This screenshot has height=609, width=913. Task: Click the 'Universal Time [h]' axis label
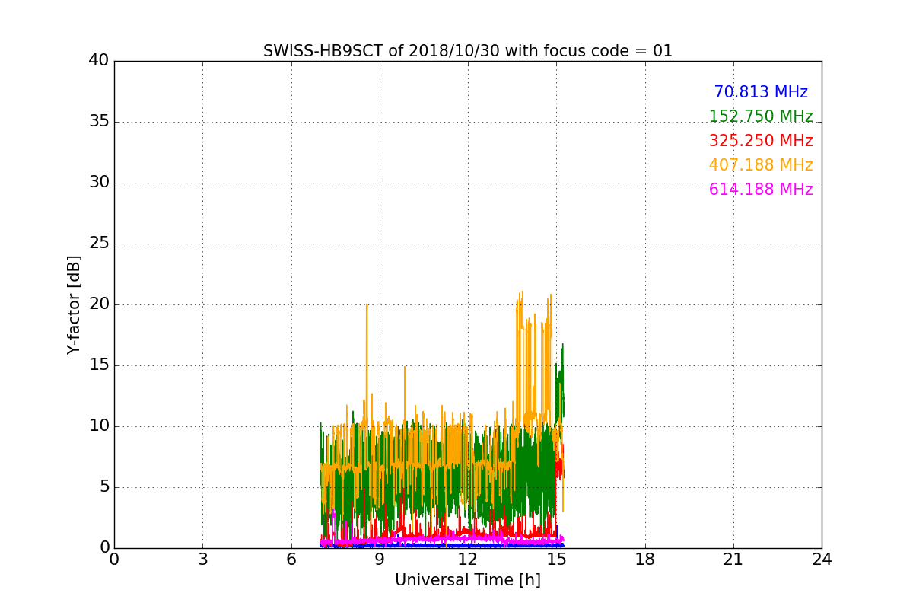tap(468, 580)
